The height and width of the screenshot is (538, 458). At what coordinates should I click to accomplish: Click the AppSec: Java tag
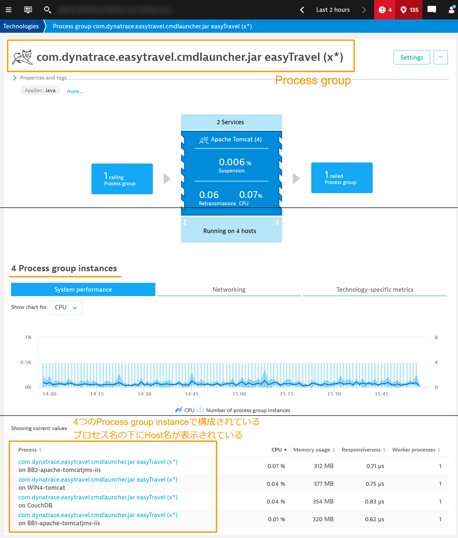coord(40,91)
